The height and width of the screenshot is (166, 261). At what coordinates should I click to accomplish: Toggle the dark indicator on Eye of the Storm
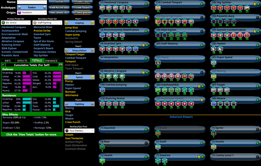click(x=201, y=18)
